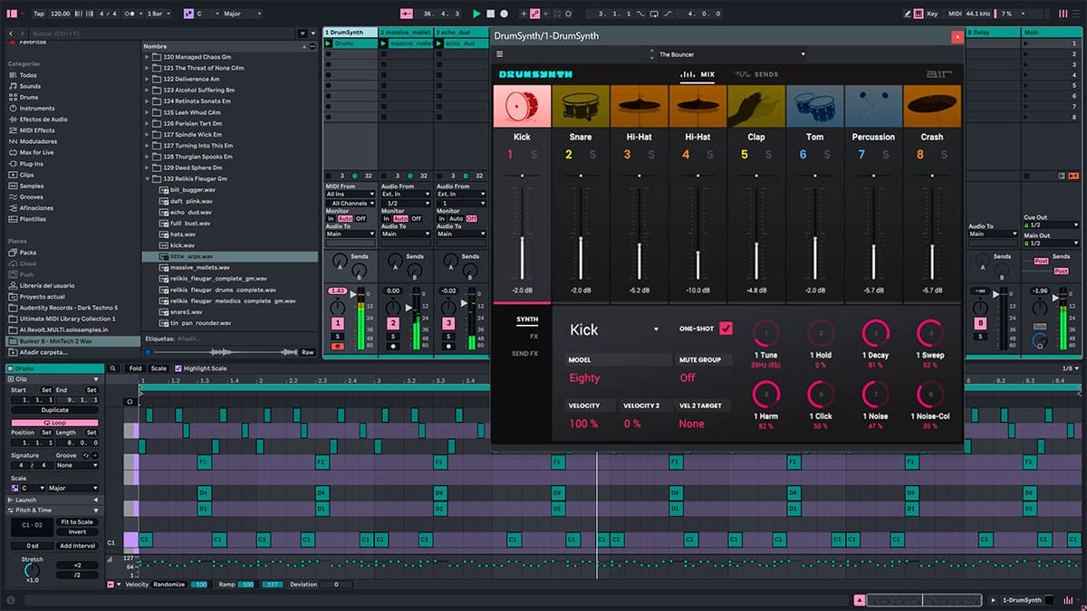Toggle the track 1 activator button
Image resolution: width=1087 pixels, height=611 pixels.
pos(338,323)
